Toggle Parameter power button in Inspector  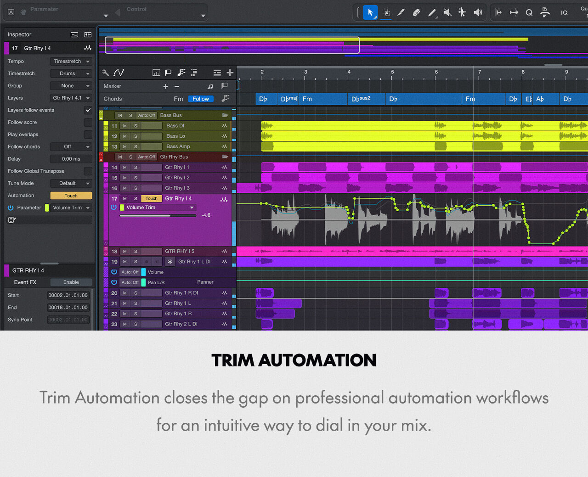pos(11,208)
